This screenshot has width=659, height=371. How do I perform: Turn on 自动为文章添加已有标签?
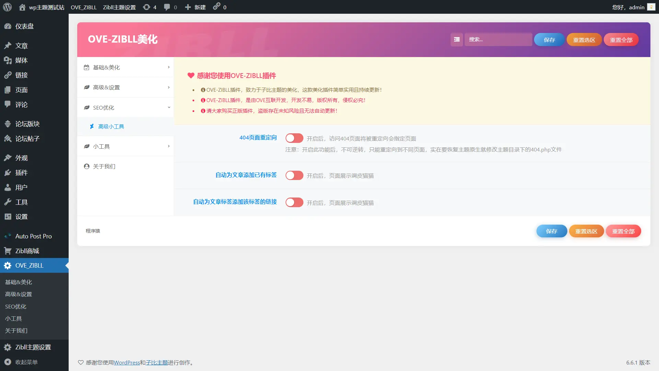click(x=294, y=175)
